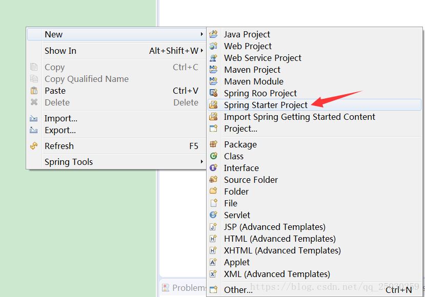Click the Maven Project icon
Image resolution: width=425 pixels, height=297 pixels.
coord(214,70)
